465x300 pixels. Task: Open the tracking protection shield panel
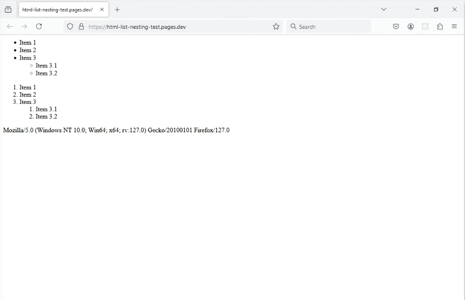(x=71, y=26)
